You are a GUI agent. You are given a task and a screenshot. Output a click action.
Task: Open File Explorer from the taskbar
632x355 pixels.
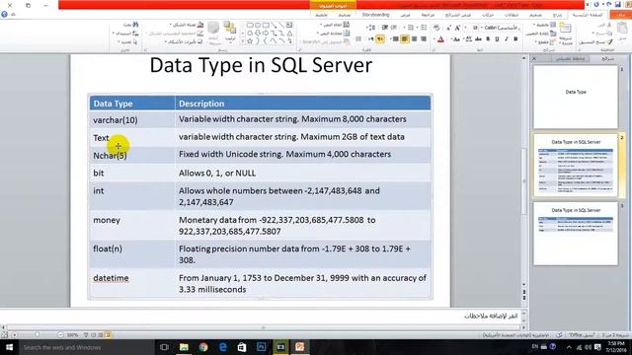point(184,347)
